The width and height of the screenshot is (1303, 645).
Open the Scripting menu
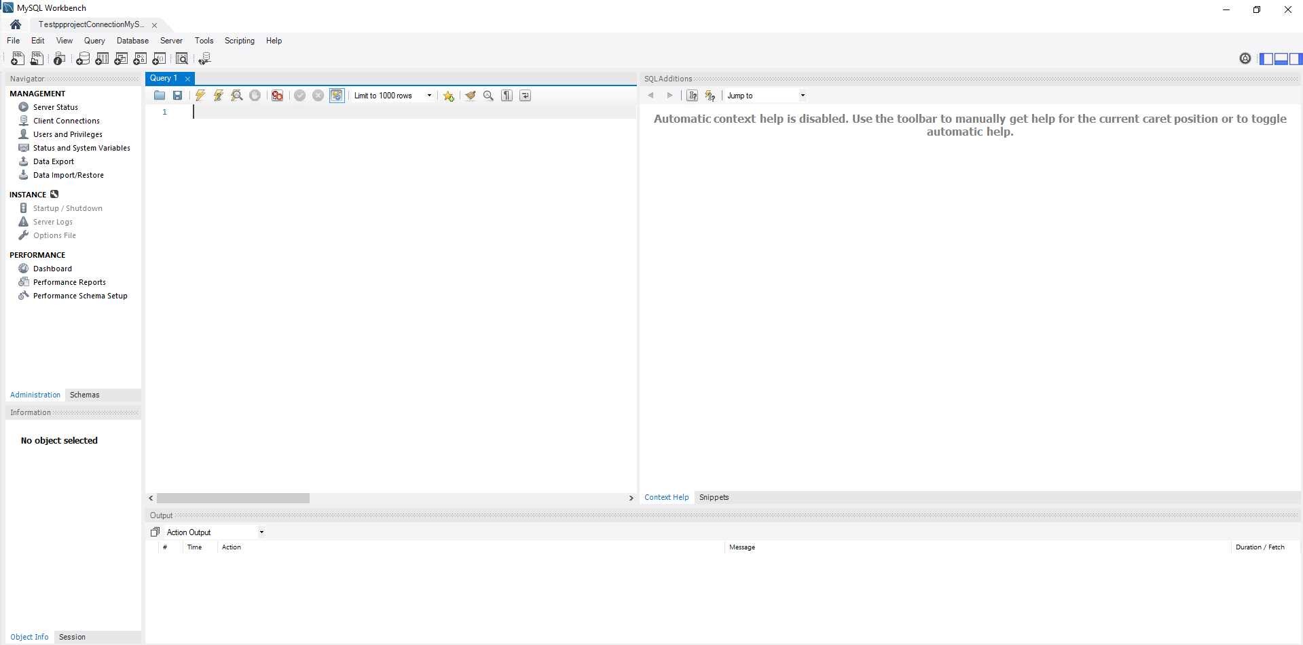tap(240, 41)
